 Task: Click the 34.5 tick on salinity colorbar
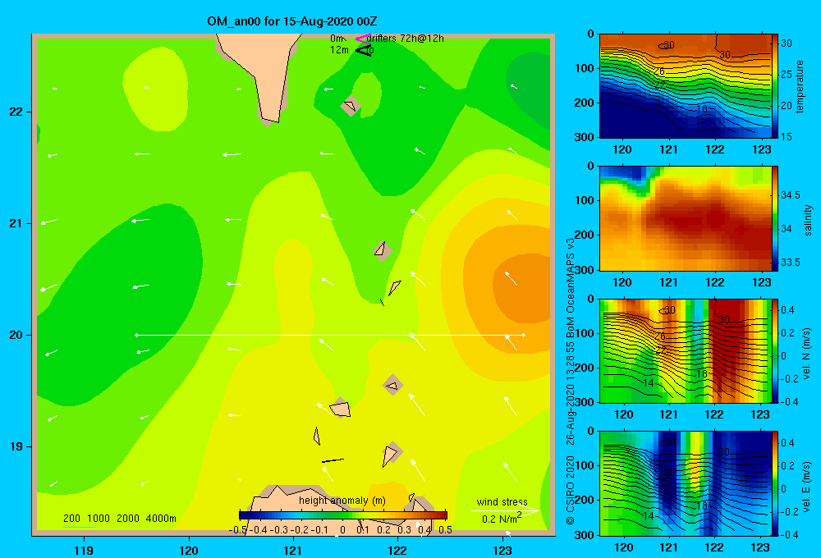790,195
